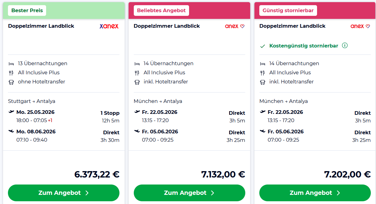Click the bus icon beside ohne Hoteltransfer

click(11, 82)
